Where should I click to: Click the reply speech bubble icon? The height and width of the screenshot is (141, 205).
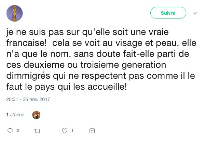click(x=10, y=131)
